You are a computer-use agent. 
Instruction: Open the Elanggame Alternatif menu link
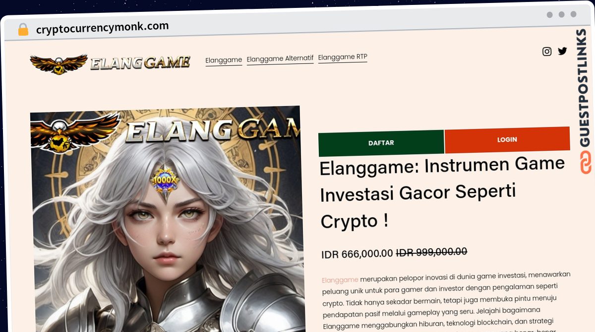coord(280,58)
